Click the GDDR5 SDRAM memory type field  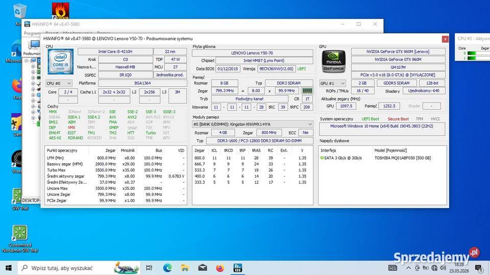click(396, 83)
